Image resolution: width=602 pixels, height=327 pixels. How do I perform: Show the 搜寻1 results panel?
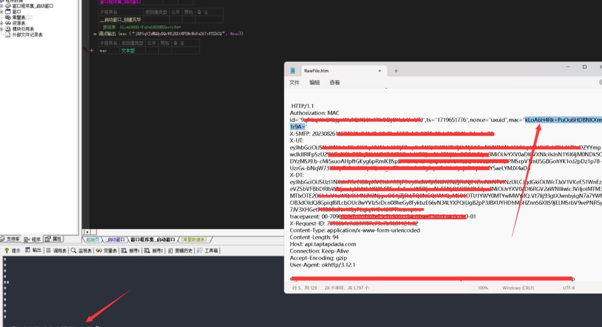(131, 251)
